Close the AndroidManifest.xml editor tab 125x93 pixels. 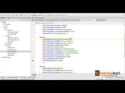coord(45,20)
